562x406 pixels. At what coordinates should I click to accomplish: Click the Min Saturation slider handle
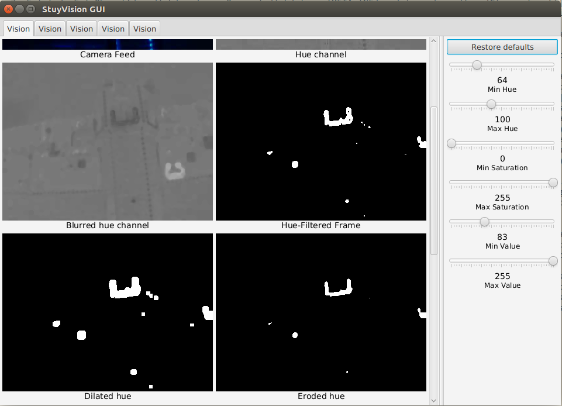[451, 143]
